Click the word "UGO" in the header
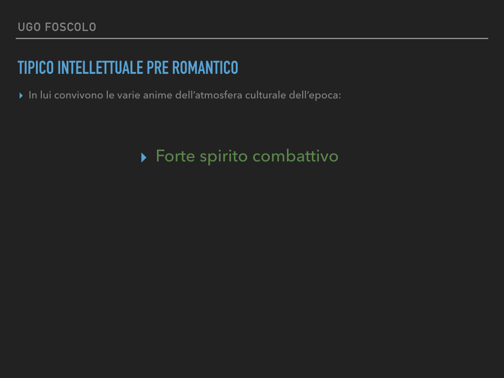This screenshot has width=504, height=378. 29,27
